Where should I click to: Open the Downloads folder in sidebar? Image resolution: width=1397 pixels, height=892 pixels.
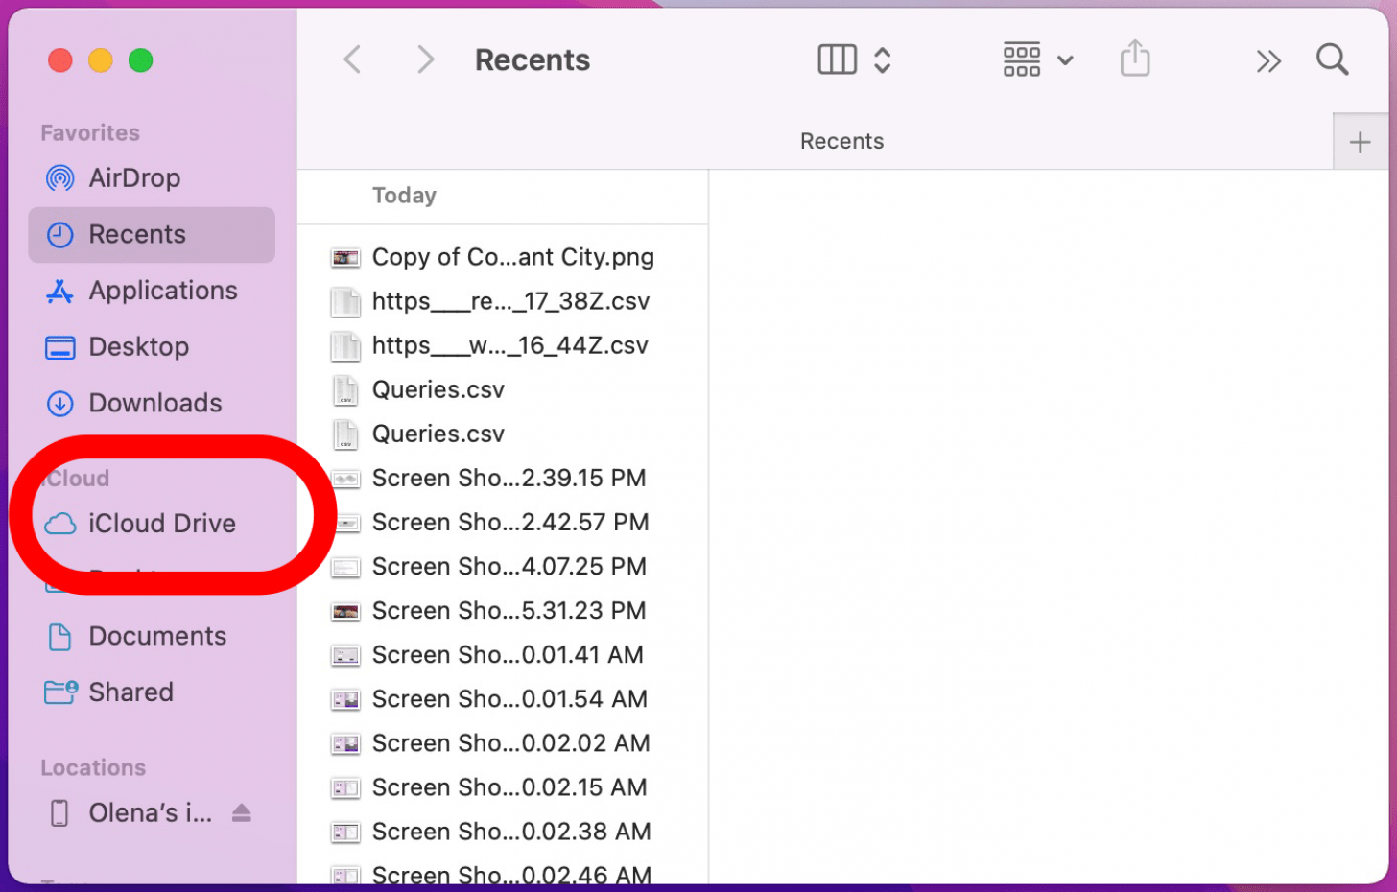pyautogui.click(x=154, y=403)
